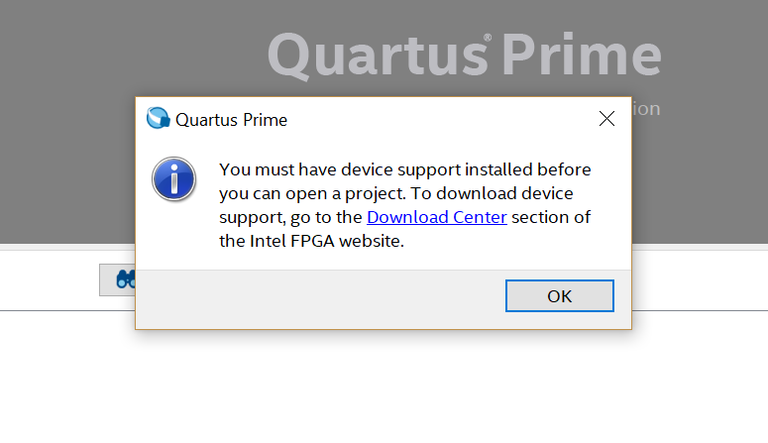Click the OK button
The image size is (768, 443).
click(x=559, y=295)
